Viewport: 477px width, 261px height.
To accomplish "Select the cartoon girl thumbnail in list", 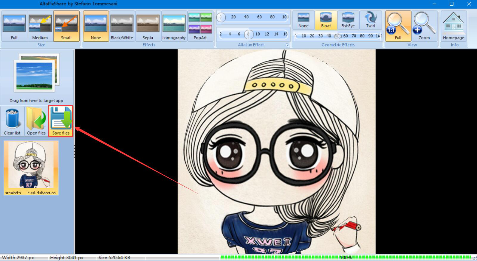I will 31,168.
